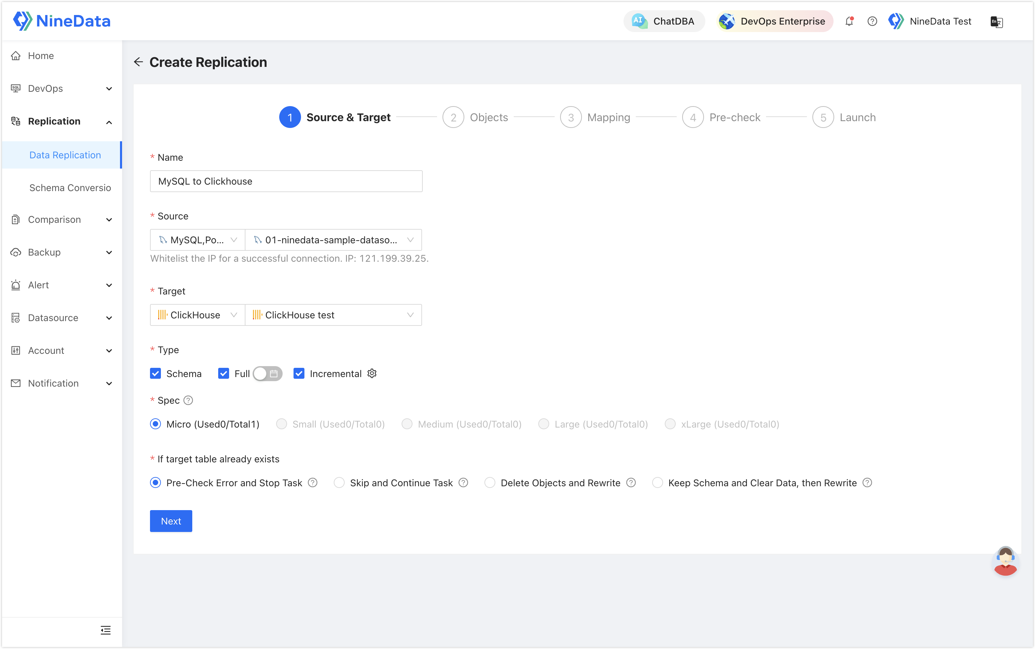This screenshot has height=649, width=1035.
Task: Click the DevOps sidebar icon
Action: (x=16, y=88)
